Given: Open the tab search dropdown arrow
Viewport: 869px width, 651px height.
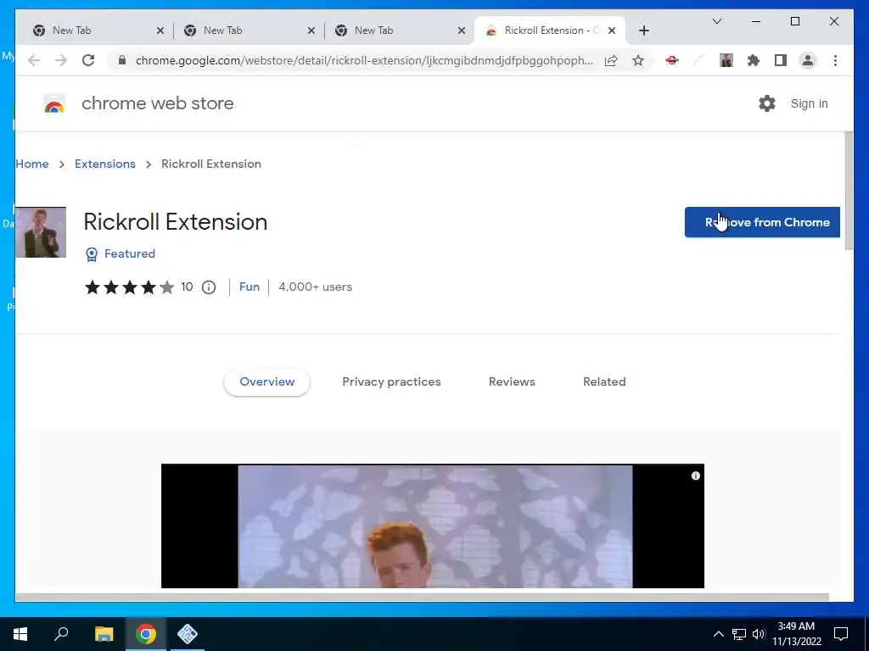Looking at the screenshot, I should tap(716, 21).
